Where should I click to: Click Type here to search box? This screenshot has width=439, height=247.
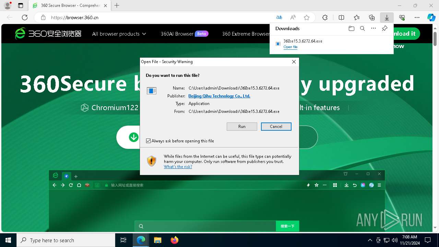(x=66, y=240)
